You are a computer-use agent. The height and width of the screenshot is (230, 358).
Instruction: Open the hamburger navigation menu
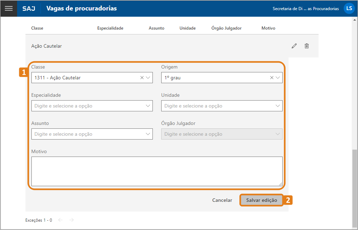(x=9, y=8)
